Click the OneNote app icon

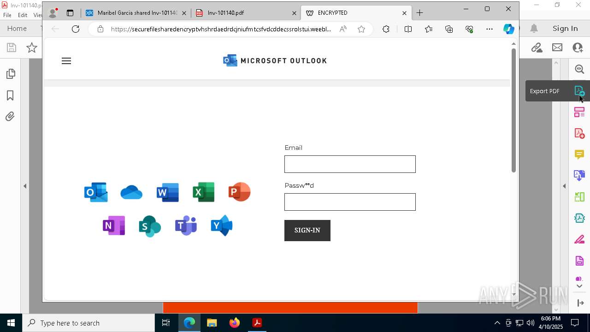click(x=114, y=225)
